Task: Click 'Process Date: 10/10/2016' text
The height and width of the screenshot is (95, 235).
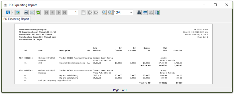Action: tap(196, 34)
